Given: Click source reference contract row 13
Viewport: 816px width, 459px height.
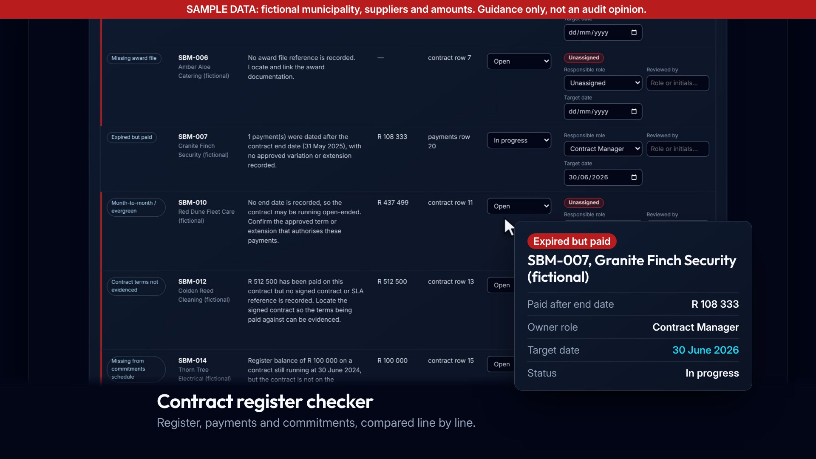Looking at the screenshot, I should coord(450,282).
